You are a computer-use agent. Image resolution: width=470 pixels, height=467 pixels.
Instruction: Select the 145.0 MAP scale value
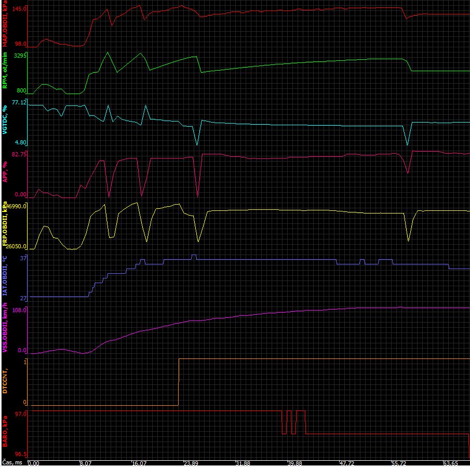coord(20,9)
